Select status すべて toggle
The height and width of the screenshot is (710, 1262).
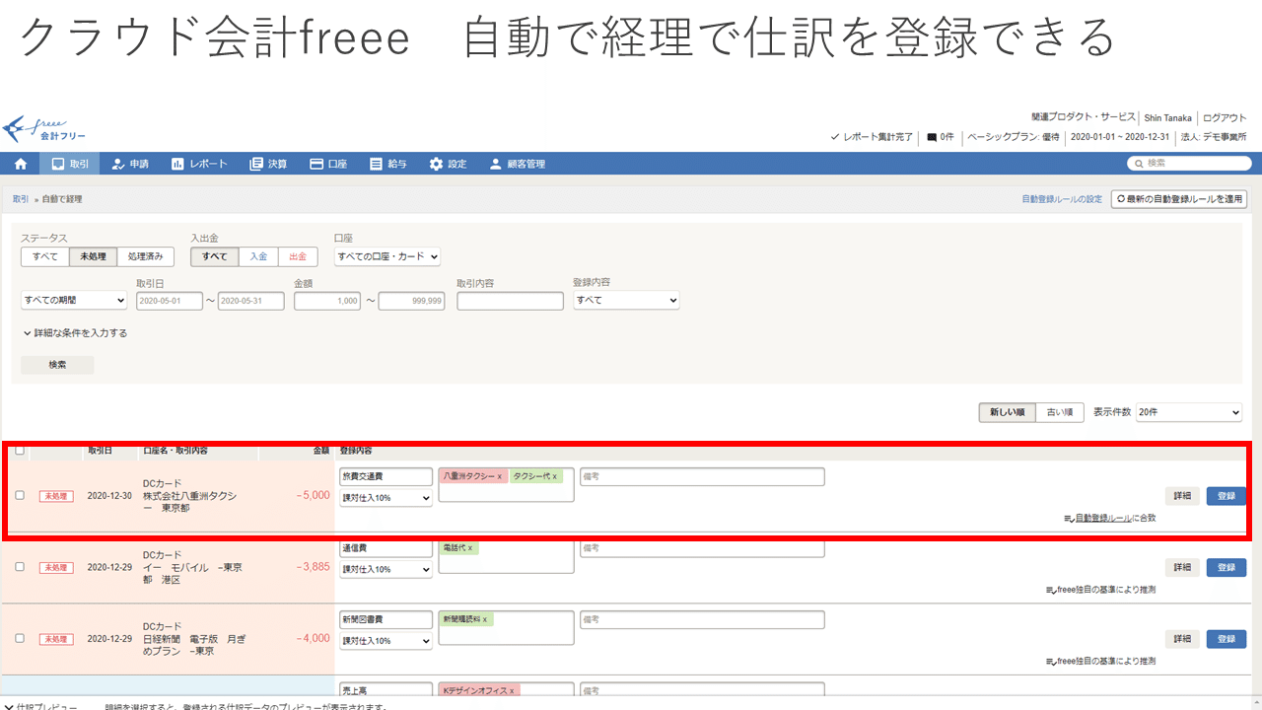click(x=44, y=256)
